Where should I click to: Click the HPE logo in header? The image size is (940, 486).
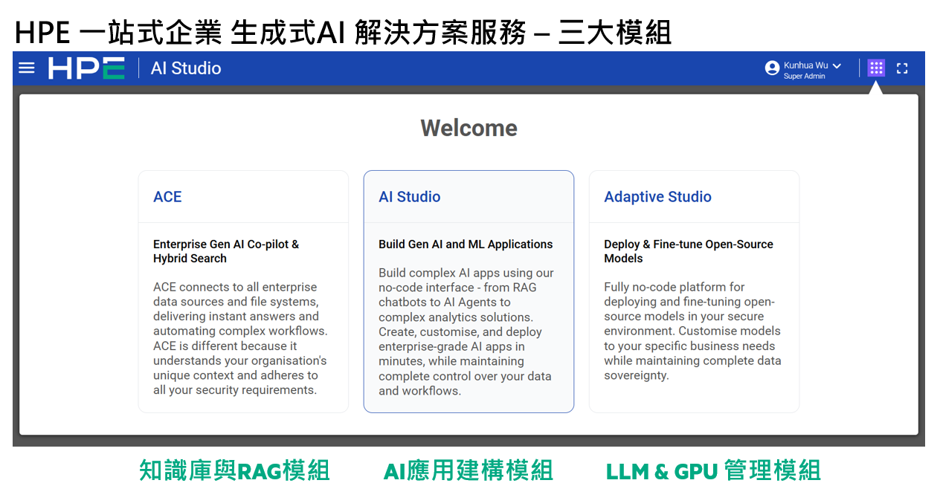(x=86, y=68)
